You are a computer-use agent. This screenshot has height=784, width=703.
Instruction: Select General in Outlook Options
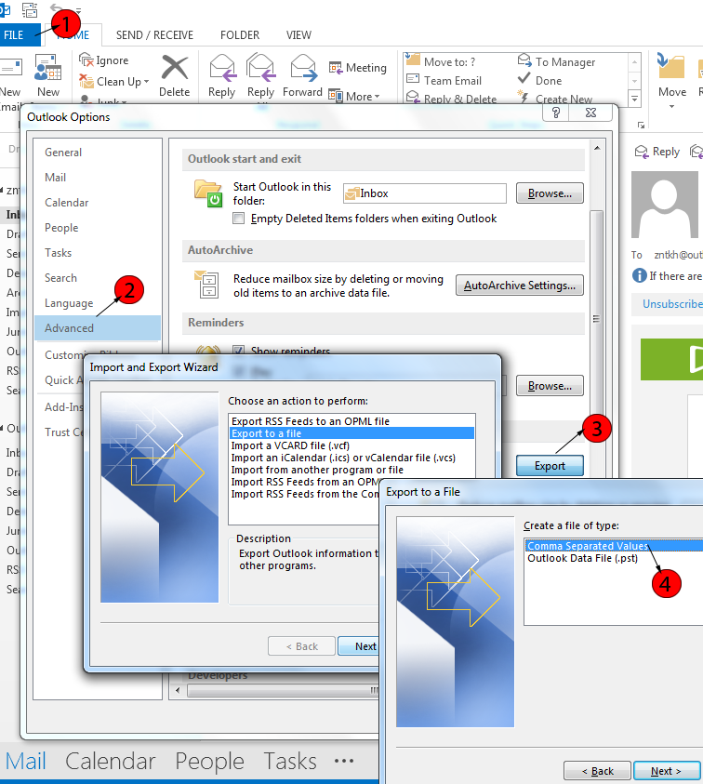[x=63, y=152]
